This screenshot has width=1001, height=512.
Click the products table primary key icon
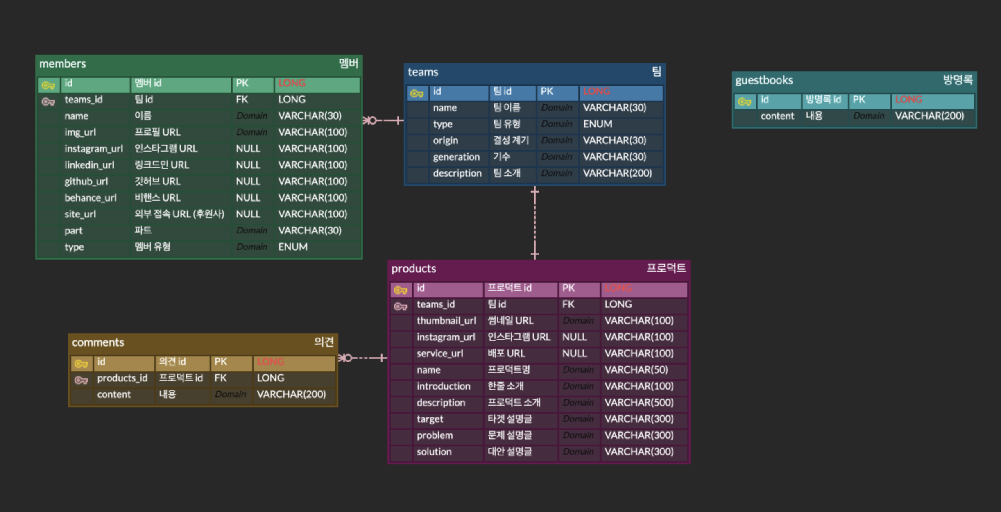(401, 290)
